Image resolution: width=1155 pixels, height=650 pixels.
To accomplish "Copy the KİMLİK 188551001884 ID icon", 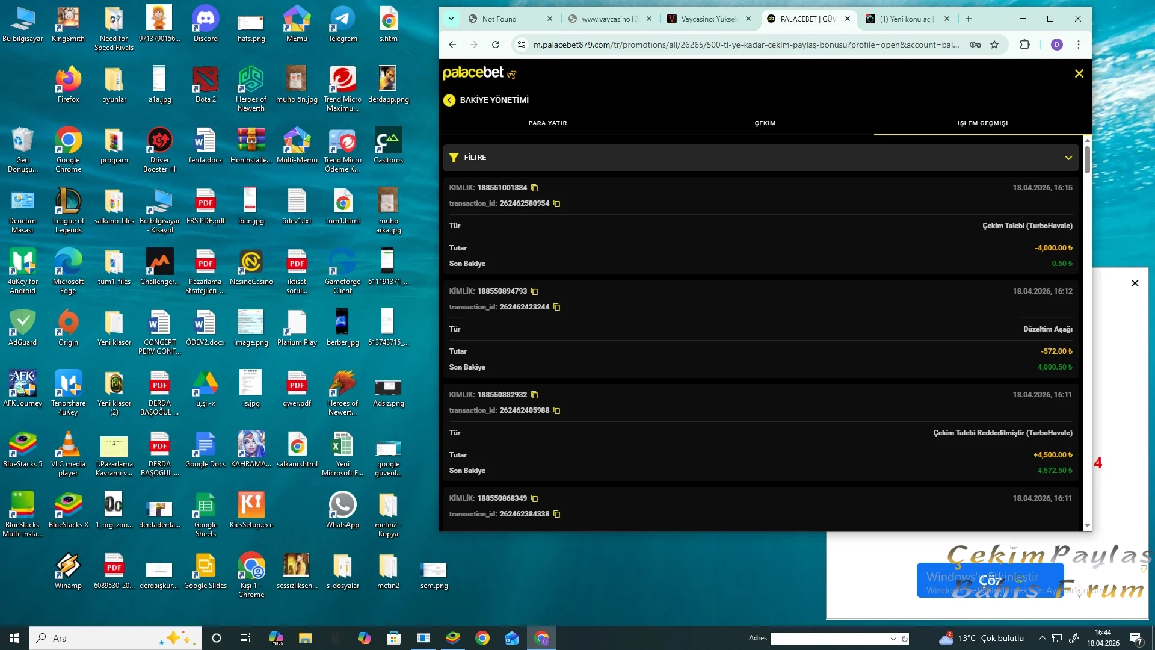I will [x=534, y=188].
